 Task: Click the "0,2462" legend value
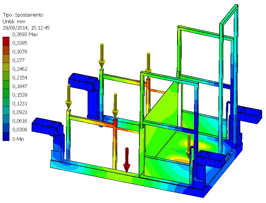20,69
